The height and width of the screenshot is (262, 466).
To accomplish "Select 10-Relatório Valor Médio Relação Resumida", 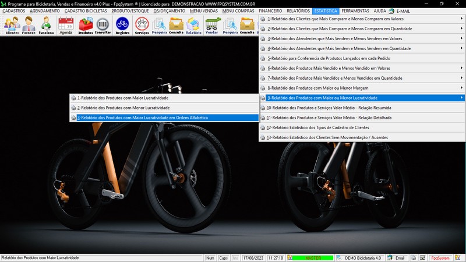I will pos(362,108).
